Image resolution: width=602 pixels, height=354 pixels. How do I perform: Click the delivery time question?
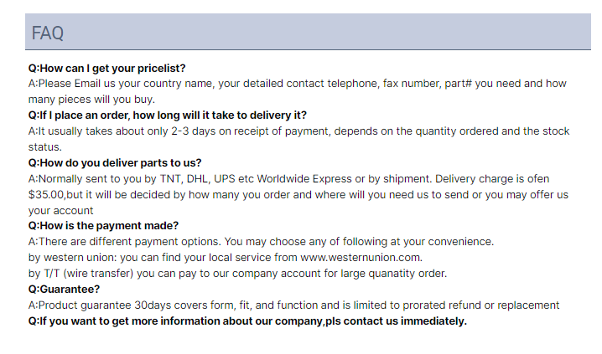tap(168, 115)
